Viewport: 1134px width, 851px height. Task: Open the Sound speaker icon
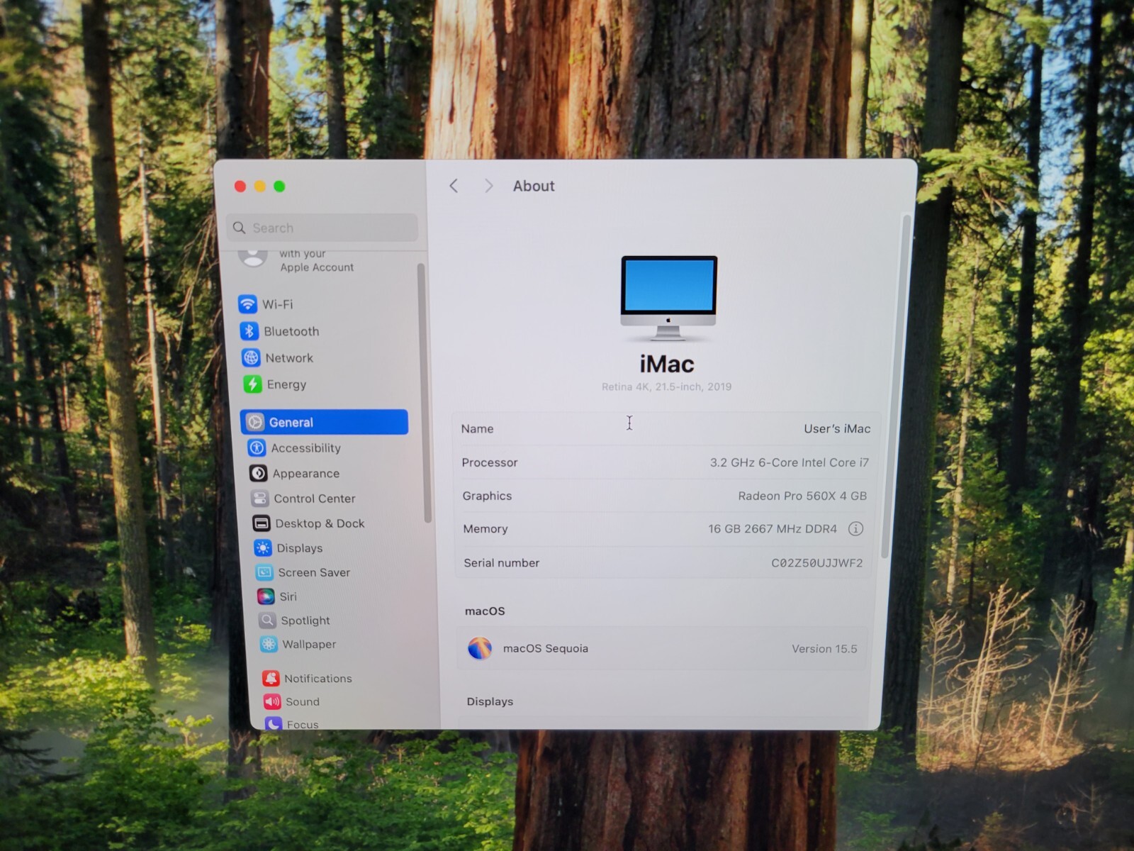click(272, 701)
